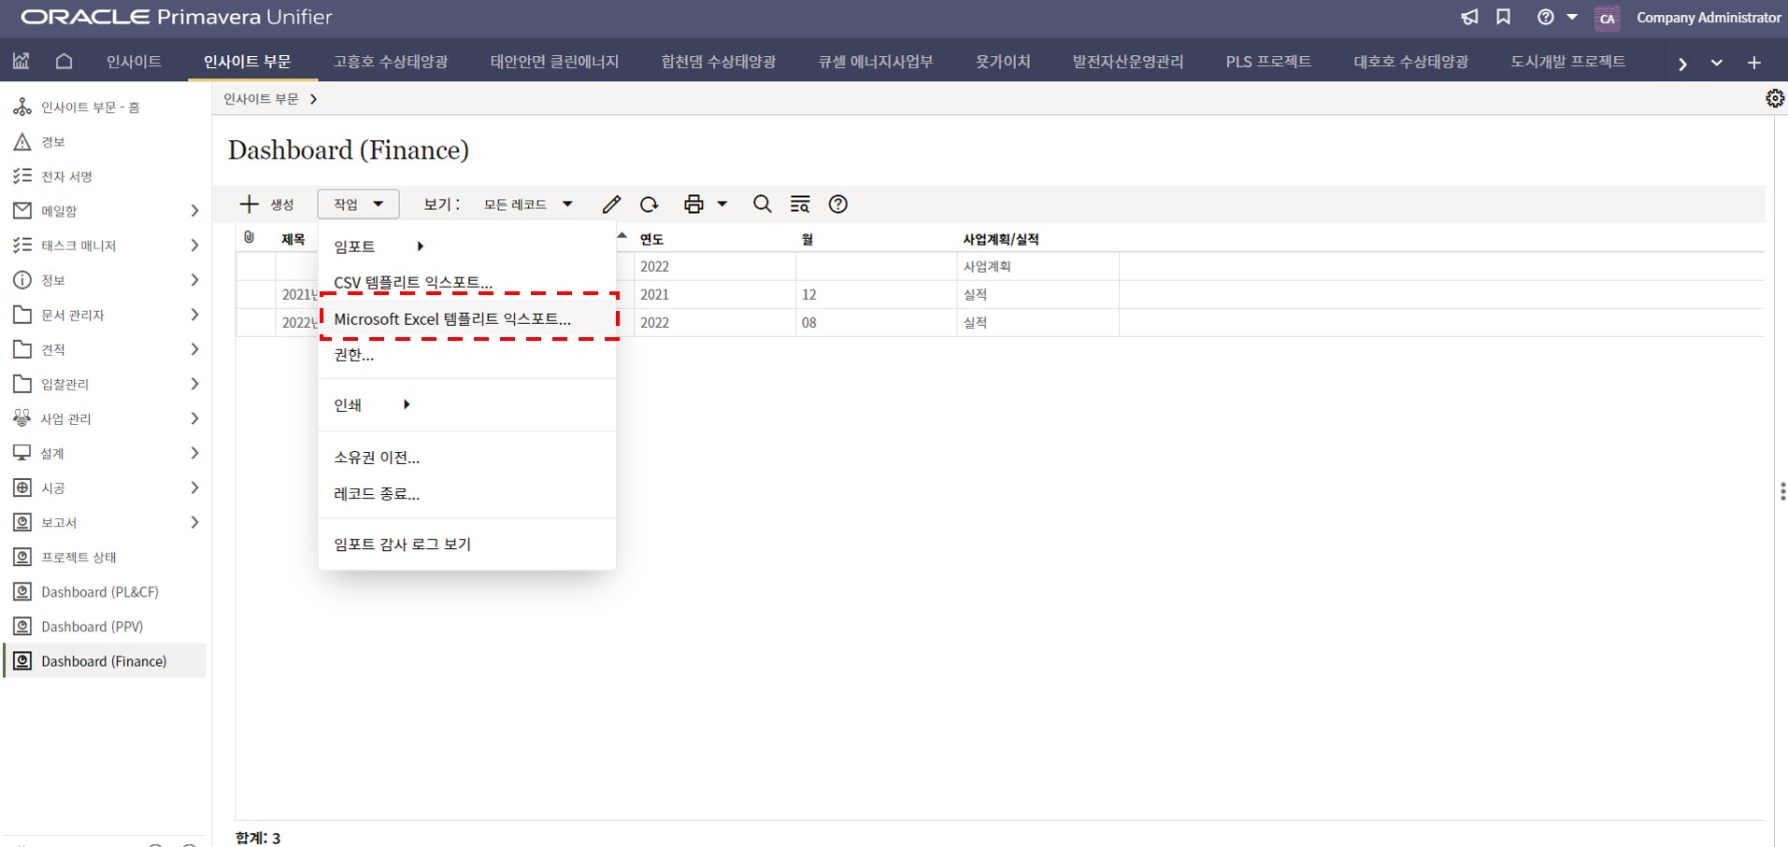Click the magnifier search icon
The image size is (1788, 847).
[x=762, y=205]
